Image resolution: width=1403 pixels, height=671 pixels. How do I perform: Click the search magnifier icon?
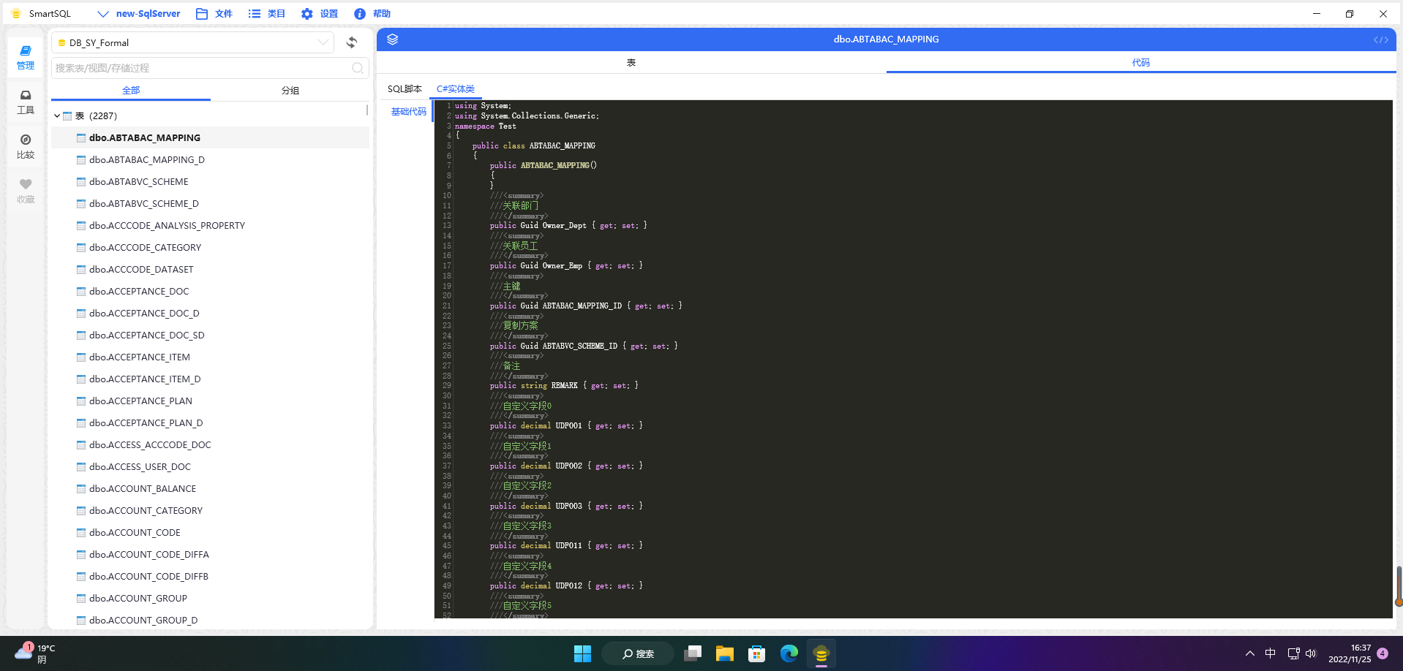358,68
